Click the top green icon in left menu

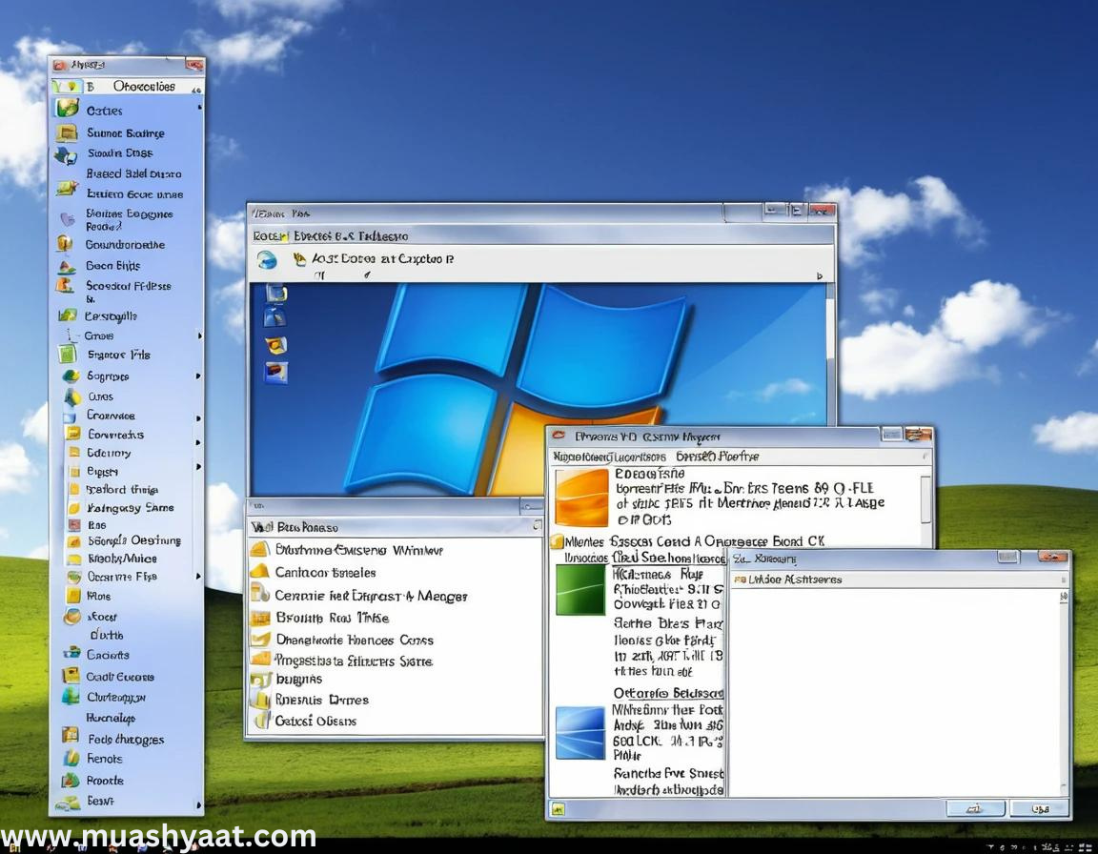(x=68, y=110)
